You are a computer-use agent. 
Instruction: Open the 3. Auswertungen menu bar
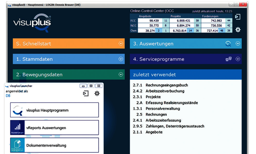pyautogui.click(x=186, y=43)
